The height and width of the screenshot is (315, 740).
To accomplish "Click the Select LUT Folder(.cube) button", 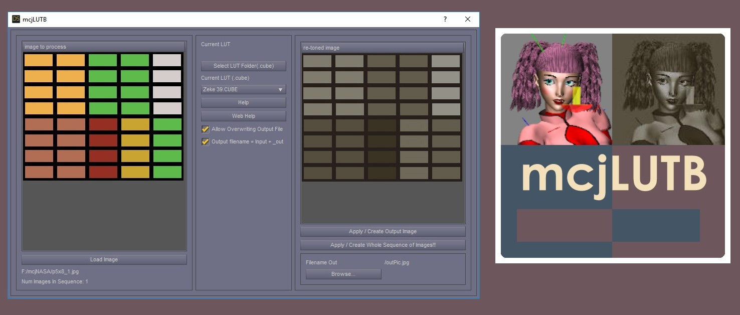I will tap(244, 66).
